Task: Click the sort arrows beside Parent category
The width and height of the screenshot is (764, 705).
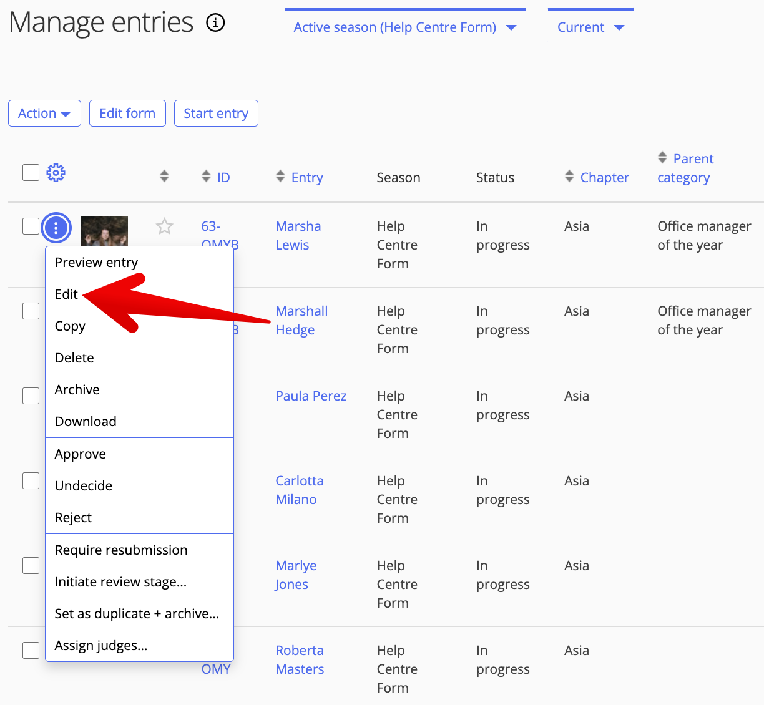Action: [x=662, y=158]
